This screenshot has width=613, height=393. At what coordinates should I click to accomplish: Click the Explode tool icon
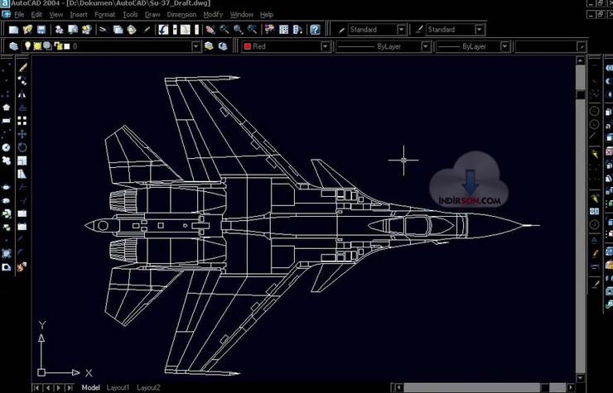[22, 266]
